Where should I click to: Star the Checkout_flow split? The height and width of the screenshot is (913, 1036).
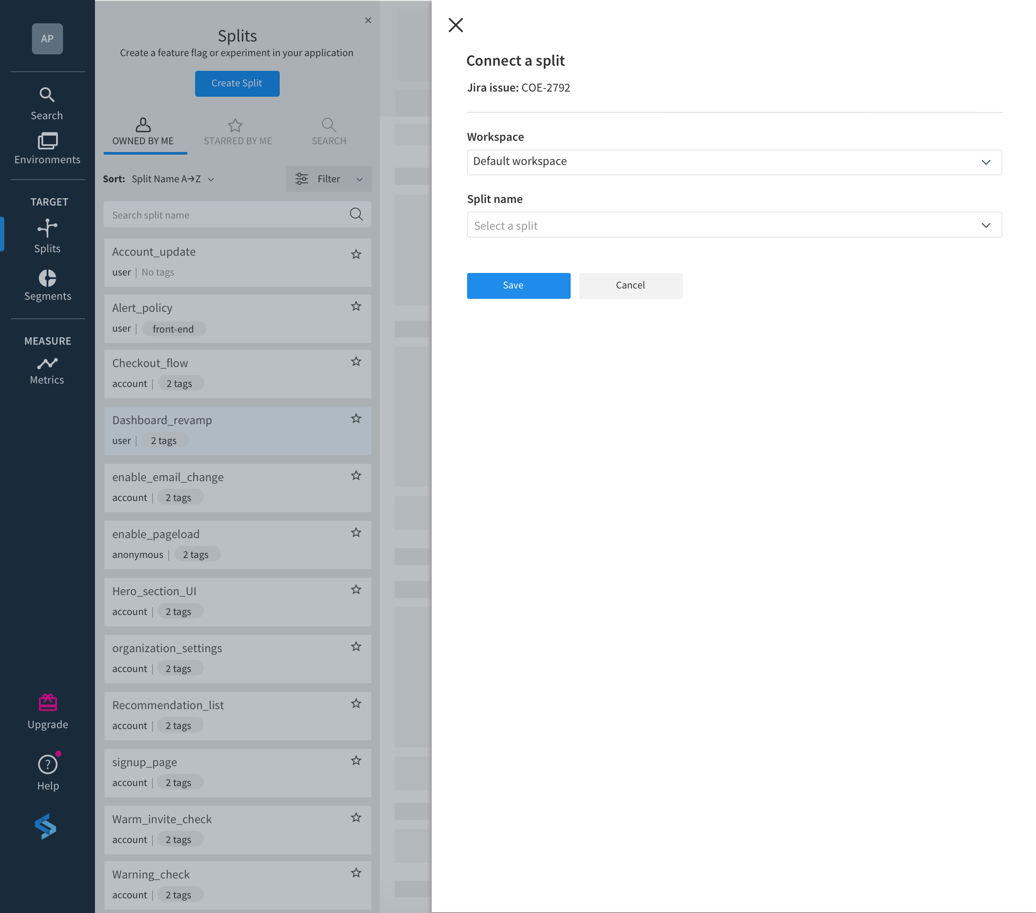pos(356,361)
